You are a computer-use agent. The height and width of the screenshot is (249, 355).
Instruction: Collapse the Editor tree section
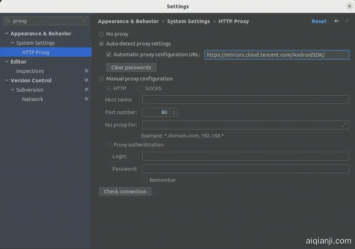[x=7, y=62]
